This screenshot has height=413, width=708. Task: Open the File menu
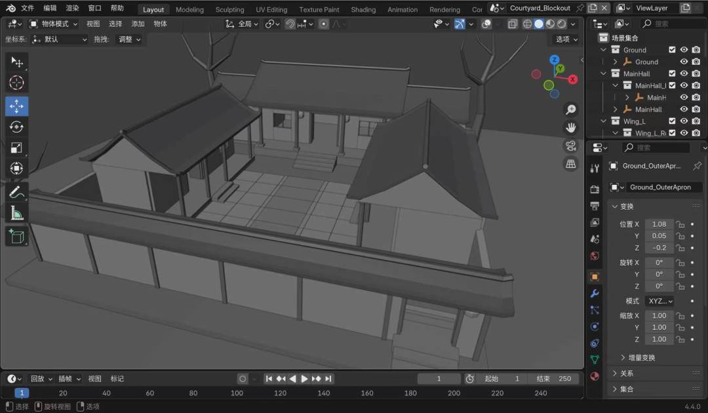coord(28,8)
